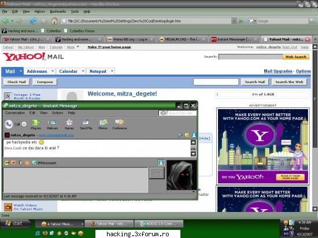Open Conversation menu in Instant Message
Screen dimensions: 318x238
(15, 113)
